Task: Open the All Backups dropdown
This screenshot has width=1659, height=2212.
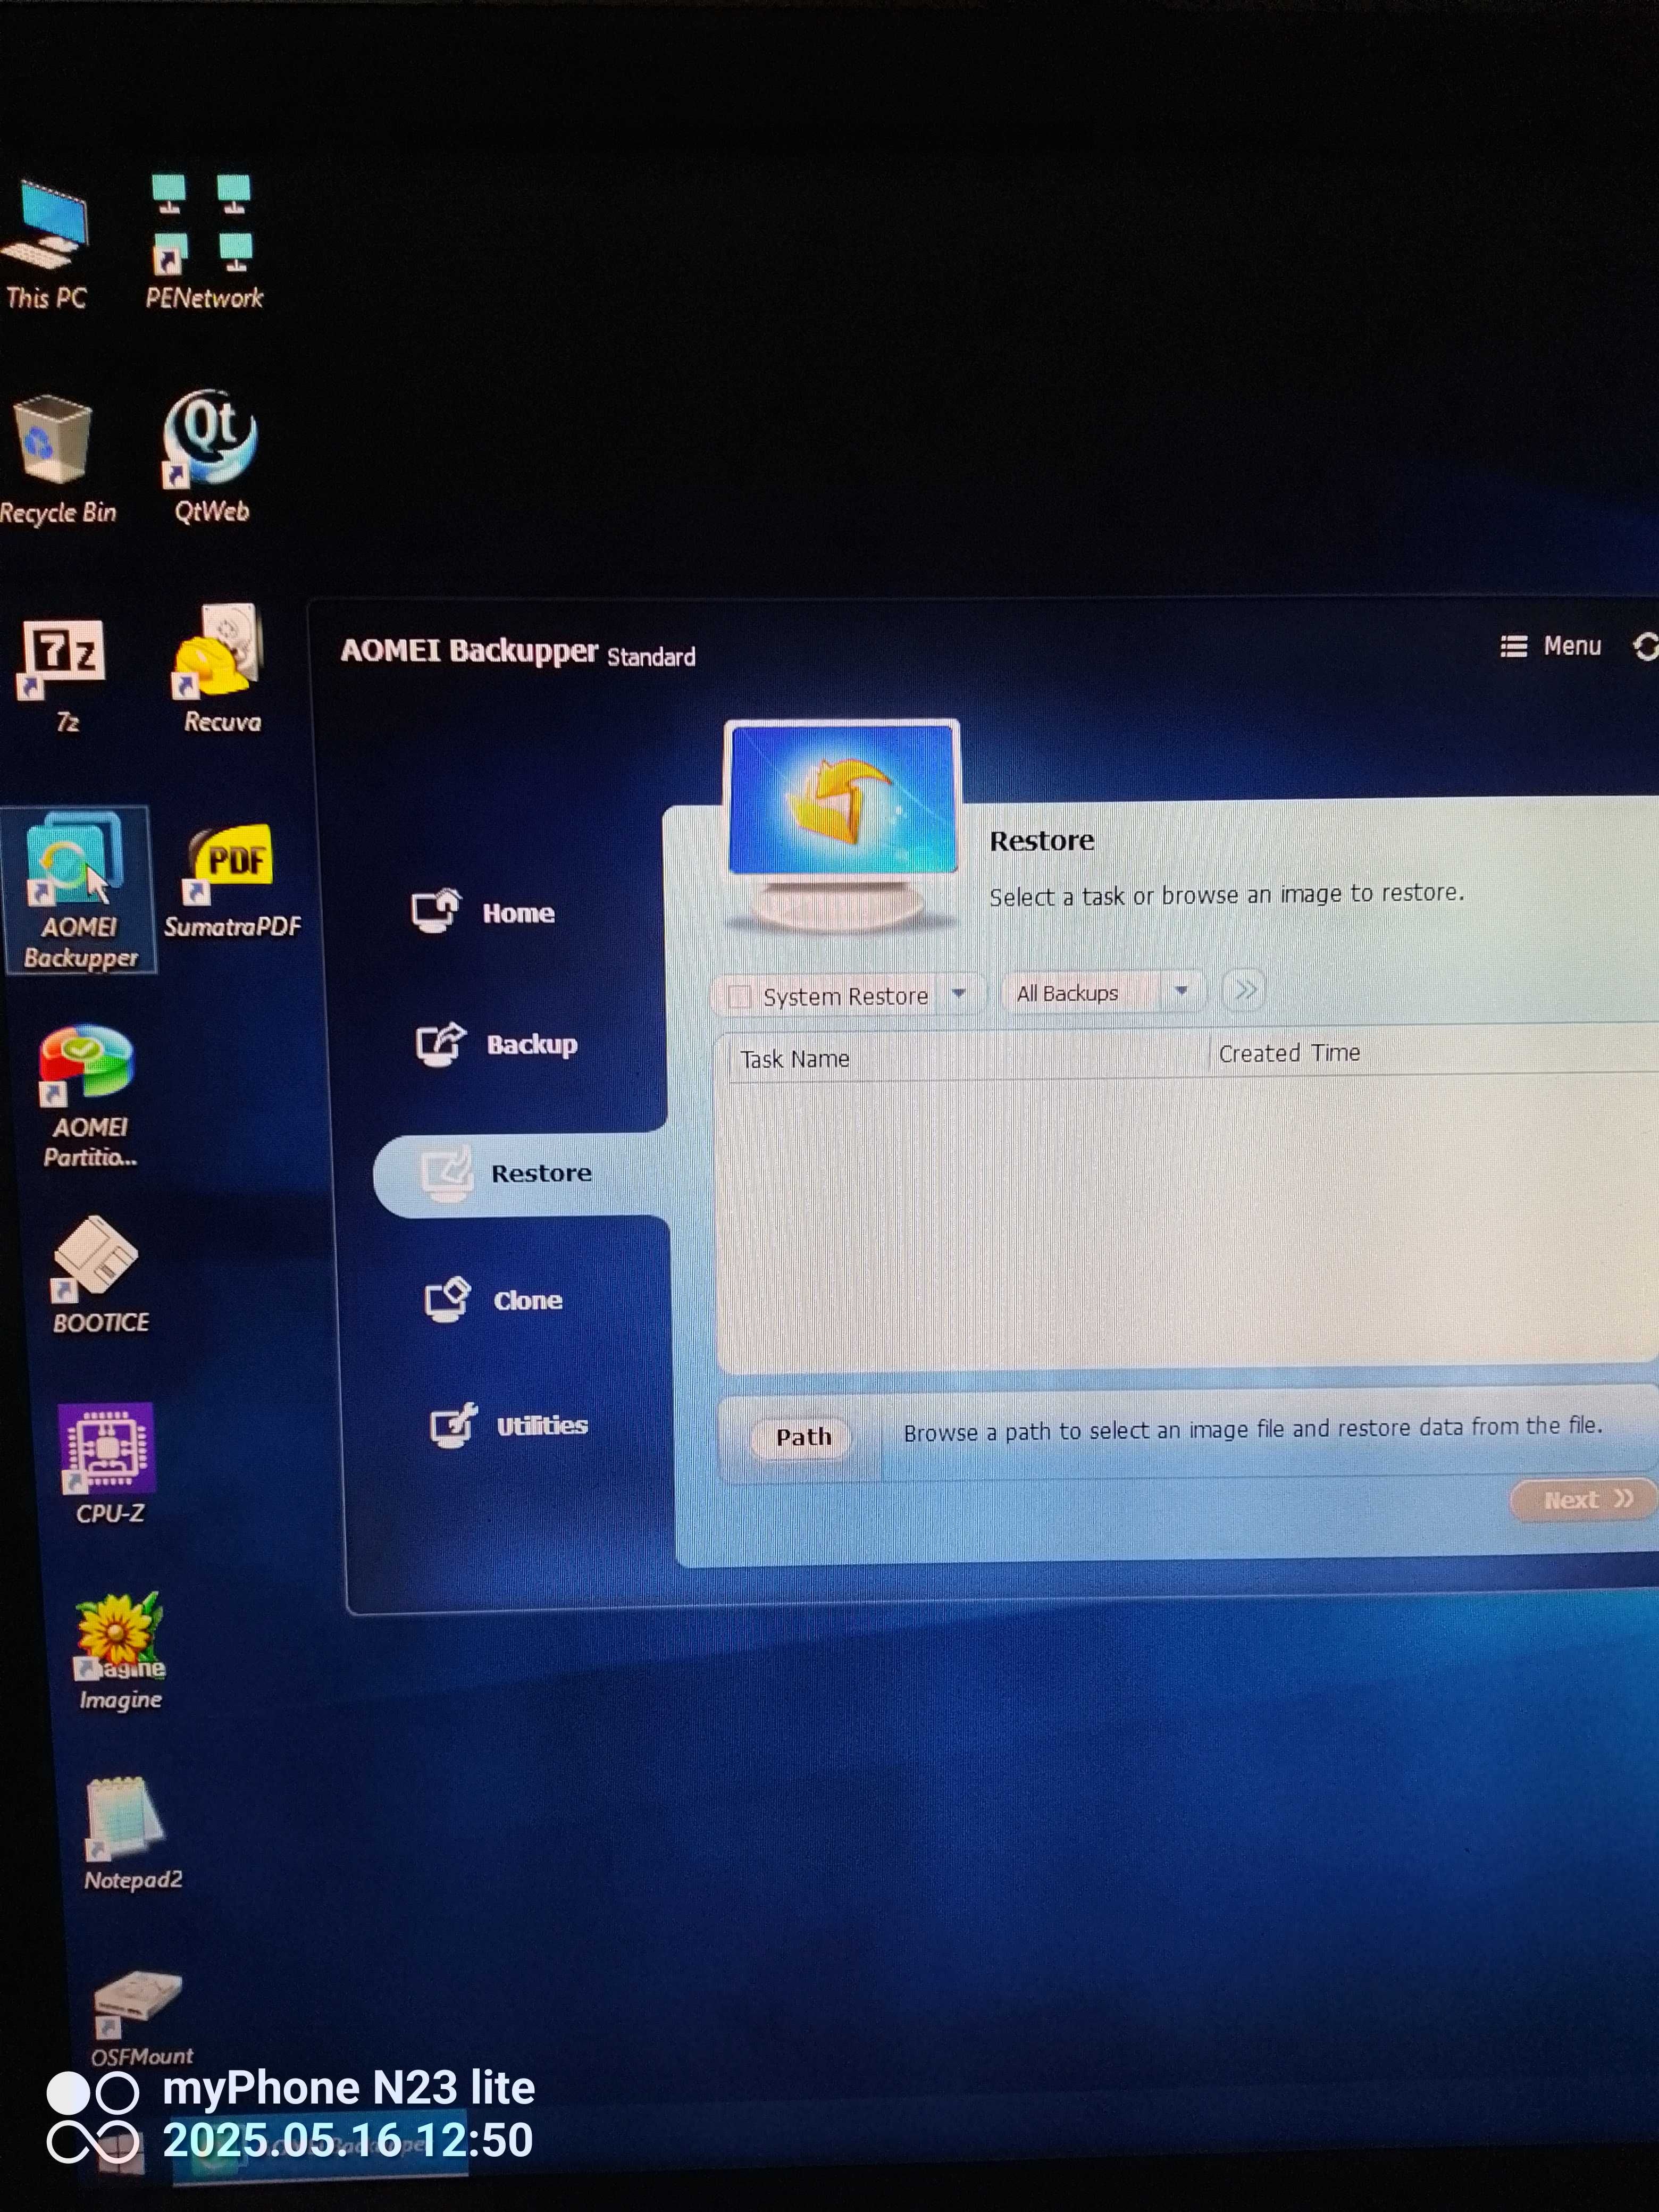Action: [1103, 992]
